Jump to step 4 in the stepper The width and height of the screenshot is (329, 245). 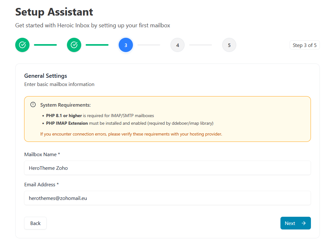(177, 45)
